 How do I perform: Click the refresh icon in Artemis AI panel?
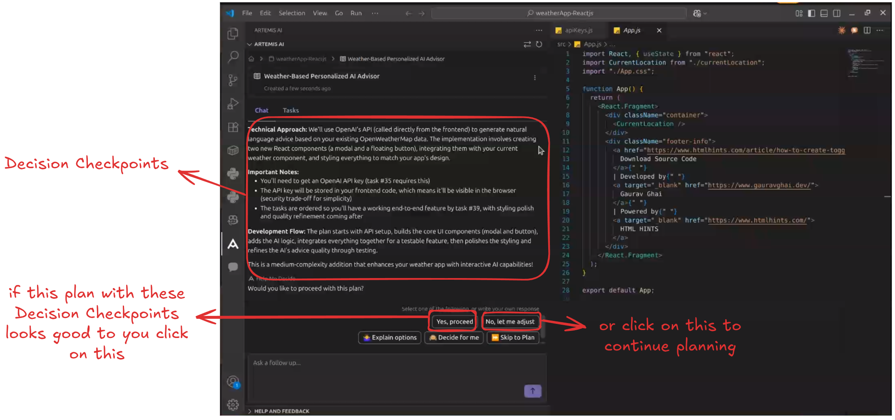coord(539,44)
